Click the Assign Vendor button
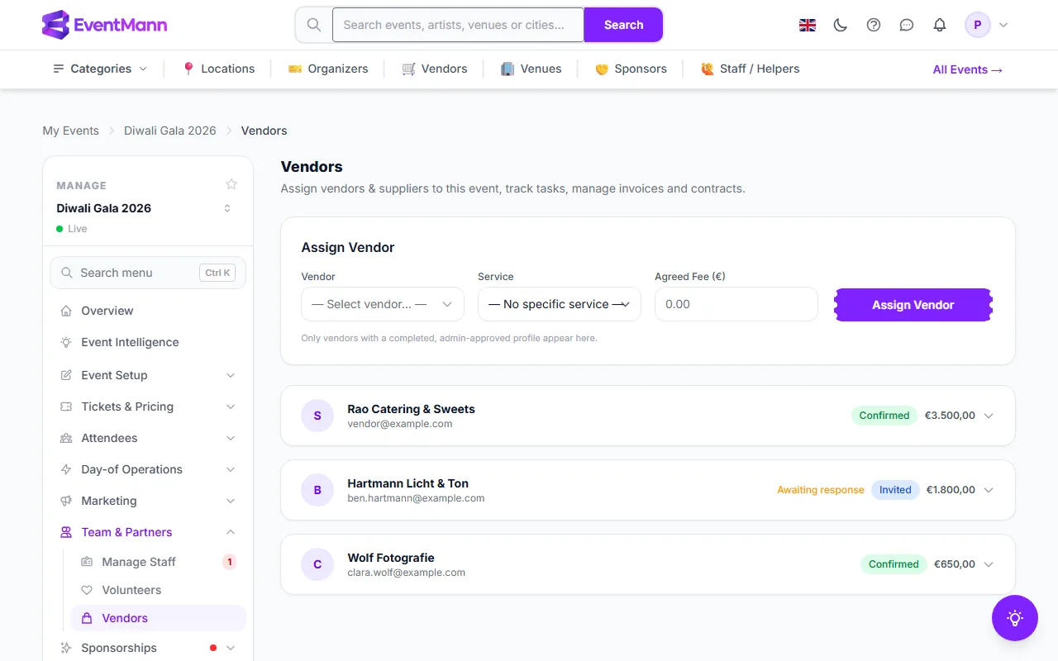 coord(913,305)
